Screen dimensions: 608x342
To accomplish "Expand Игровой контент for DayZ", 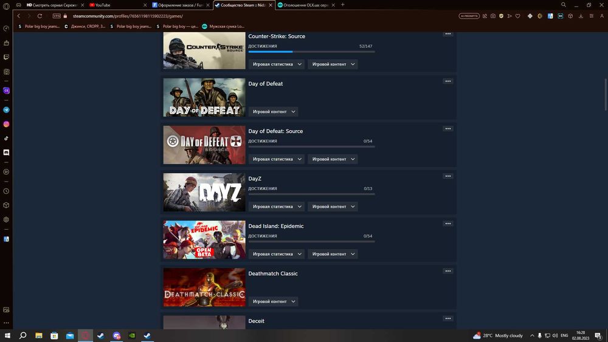I will coord(333,207).
